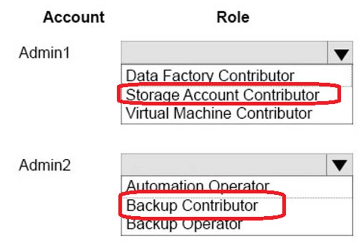Click the Role column header

tap(233, 17)
